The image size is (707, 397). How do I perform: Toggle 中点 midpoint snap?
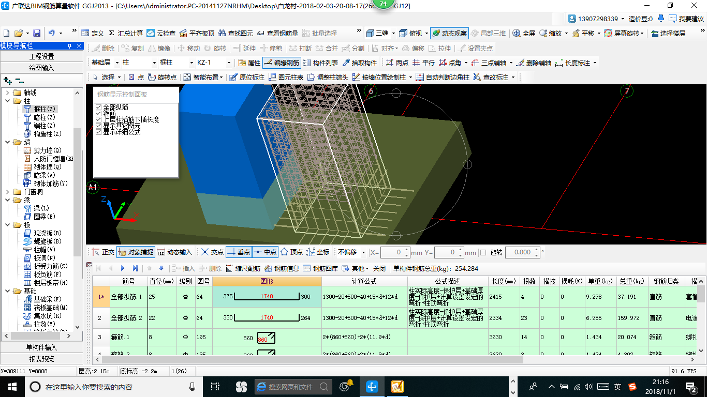(265, 252)
